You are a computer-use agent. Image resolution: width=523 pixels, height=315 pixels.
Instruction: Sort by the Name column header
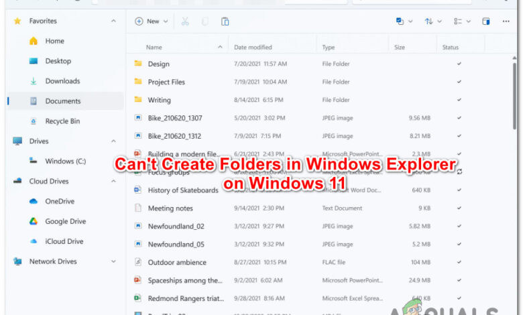154,48
